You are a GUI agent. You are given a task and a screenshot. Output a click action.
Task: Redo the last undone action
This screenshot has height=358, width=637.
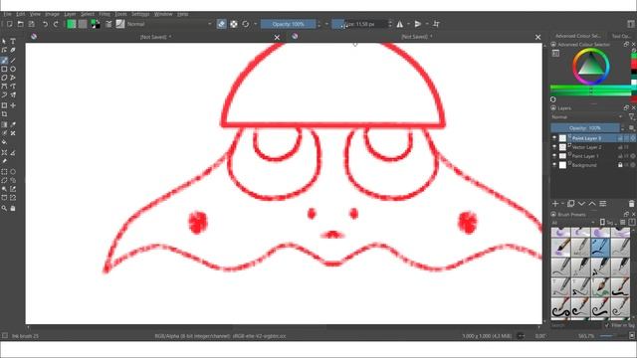coord(56,24)
